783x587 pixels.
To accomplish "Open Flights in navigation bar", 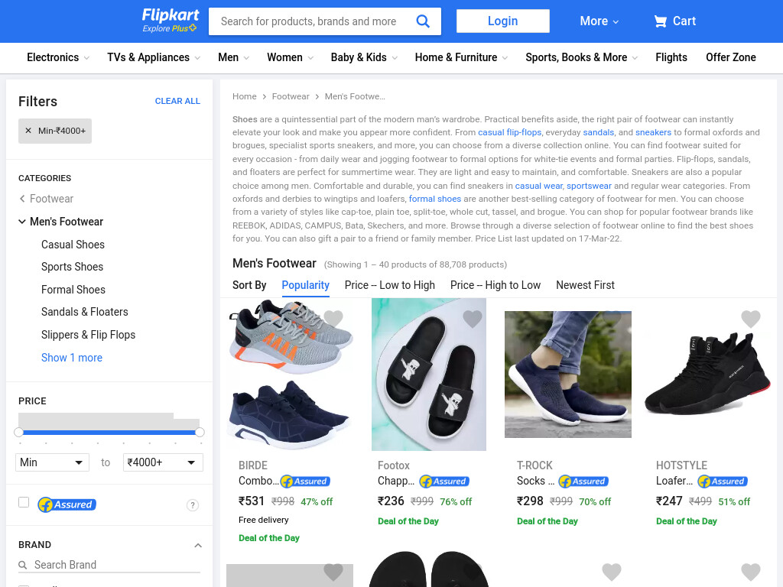I will coord(671,57).
